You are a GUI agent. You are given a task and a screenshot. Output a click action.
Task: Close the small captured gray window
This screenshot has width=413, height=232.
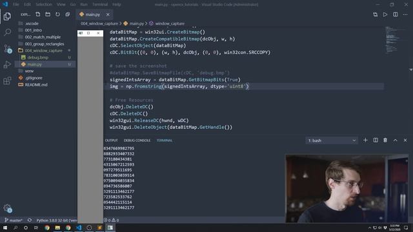(x=98, y=33)
